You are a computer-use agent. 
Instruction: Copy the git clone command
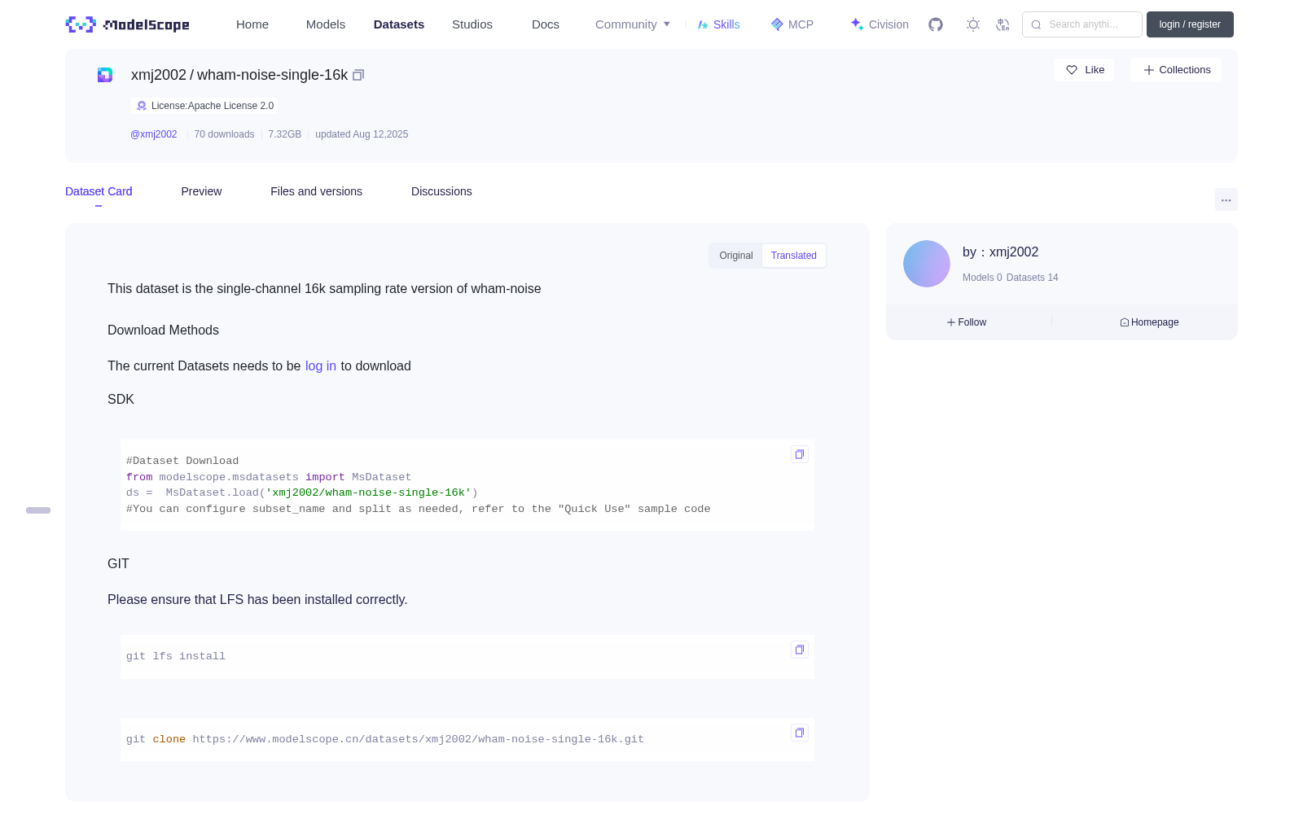pyautogui.click(x=800, y=733)
